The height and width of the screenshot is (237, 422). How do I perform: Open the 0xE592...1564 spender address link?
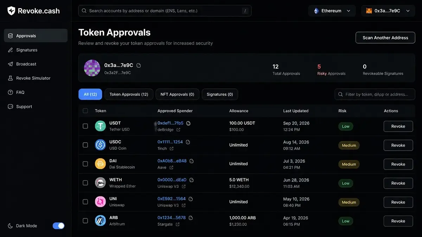[172, 199]
